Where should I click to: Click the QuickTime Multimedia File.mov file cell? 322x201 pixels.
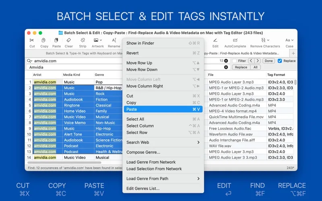pos(237,117)
